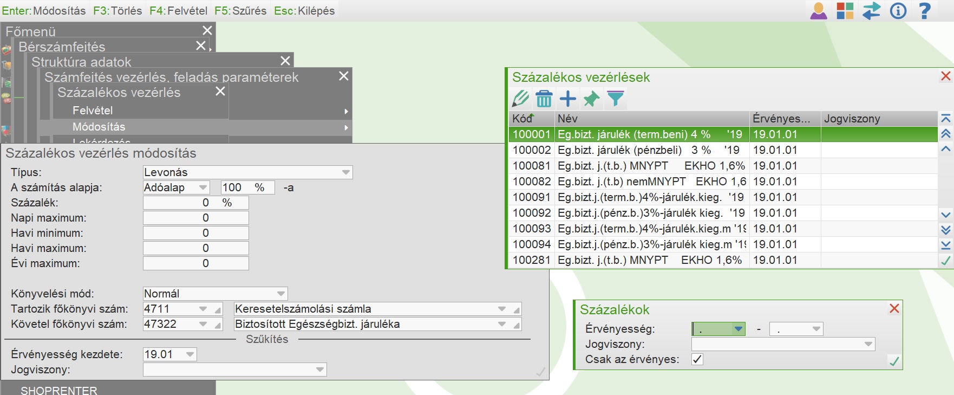Click the Struktúra adatok menu title

click(x=81, y=62)
